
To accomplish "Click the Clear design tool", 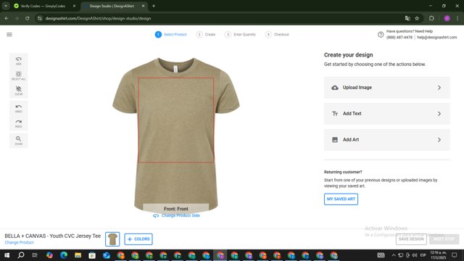I will [18, 91].
